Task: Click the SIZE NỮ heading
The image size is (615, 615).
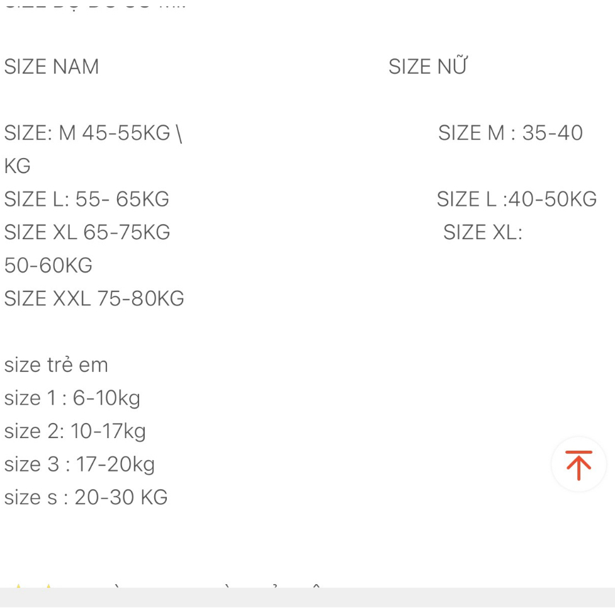Action: coord(427,67)
